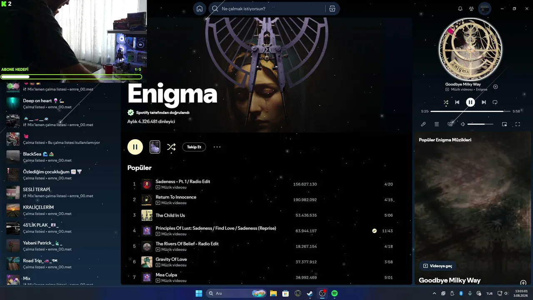Toggle shuffle for Enigma artist page
533x300 pixels.
tap(171, 147)
